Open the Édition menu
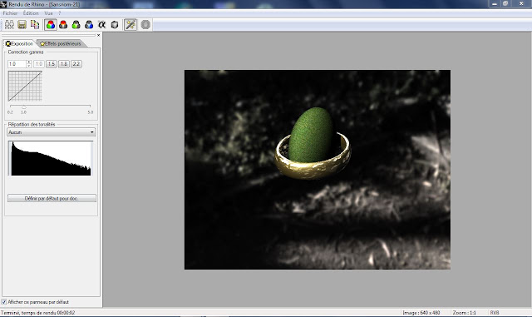The height and width of the screenshot is (317, 532). click(x=31, y=13)
